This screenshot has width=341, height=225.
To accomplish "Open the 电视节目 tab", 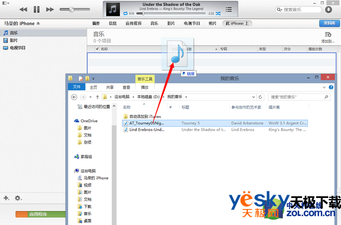I will click(x=192, y=23).
